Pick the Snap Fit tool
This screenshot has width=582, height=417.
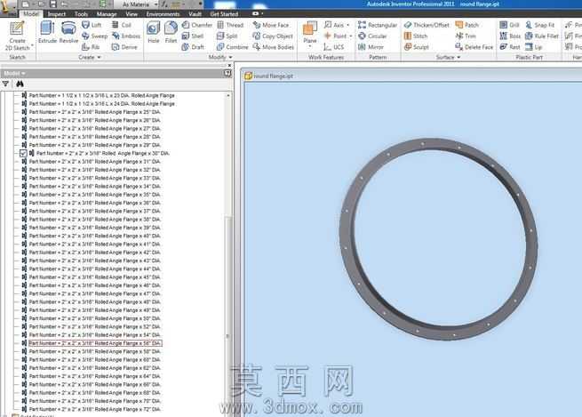pos(540,25)
